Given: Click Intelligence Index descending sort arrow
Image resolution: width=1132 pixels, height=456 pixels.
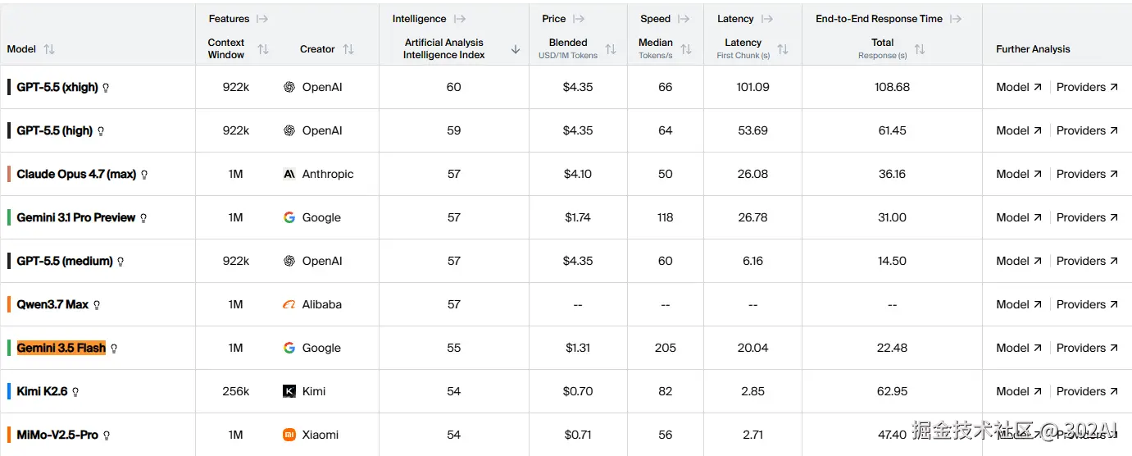Looking at the screenshot, I should coord(516,49).
